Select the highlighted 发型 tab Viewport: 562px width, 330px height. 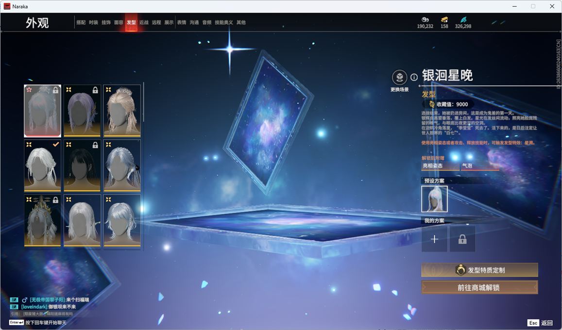coord(131,22)
